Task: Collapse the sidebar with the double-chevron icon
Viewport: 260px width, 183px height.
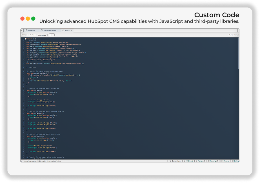Action: coord(21,30)
